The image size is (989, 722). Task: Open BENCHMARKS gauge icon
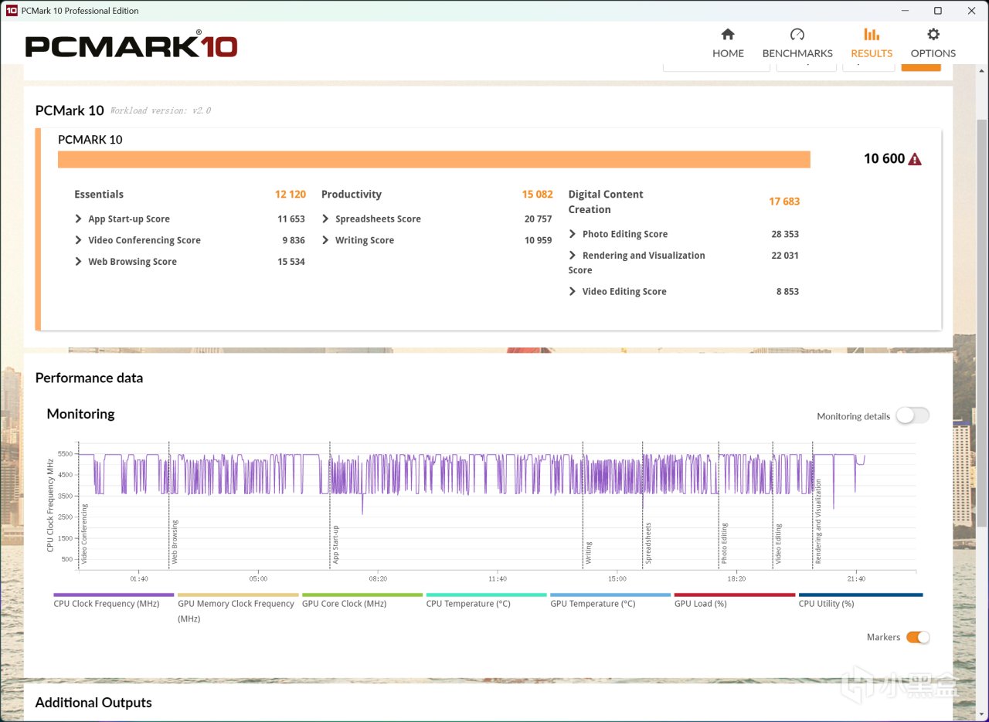click(x=797, y=35)
